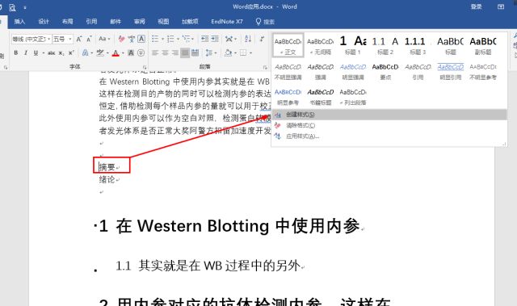Image resolution: width=517 pixels, height=306 pixels.
Task: Sort text A-Z icon
Action: click(248, 39)
